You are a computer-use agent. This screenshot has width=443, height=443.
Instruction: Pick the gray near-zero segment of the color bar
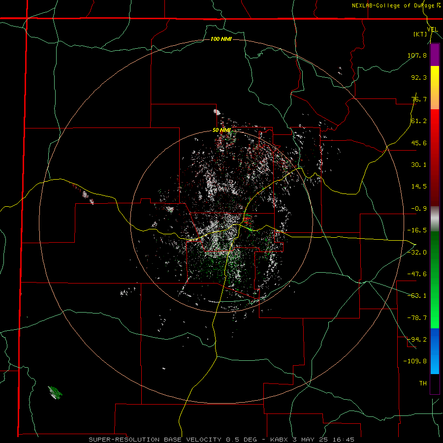click(x=435, y=219)
